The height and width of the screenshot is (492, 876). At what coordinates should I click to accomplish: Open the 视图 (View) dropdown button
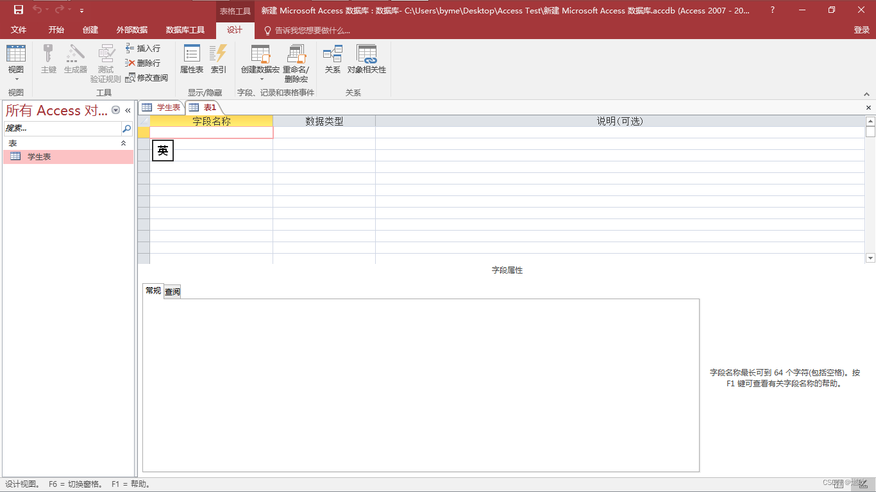16,64
